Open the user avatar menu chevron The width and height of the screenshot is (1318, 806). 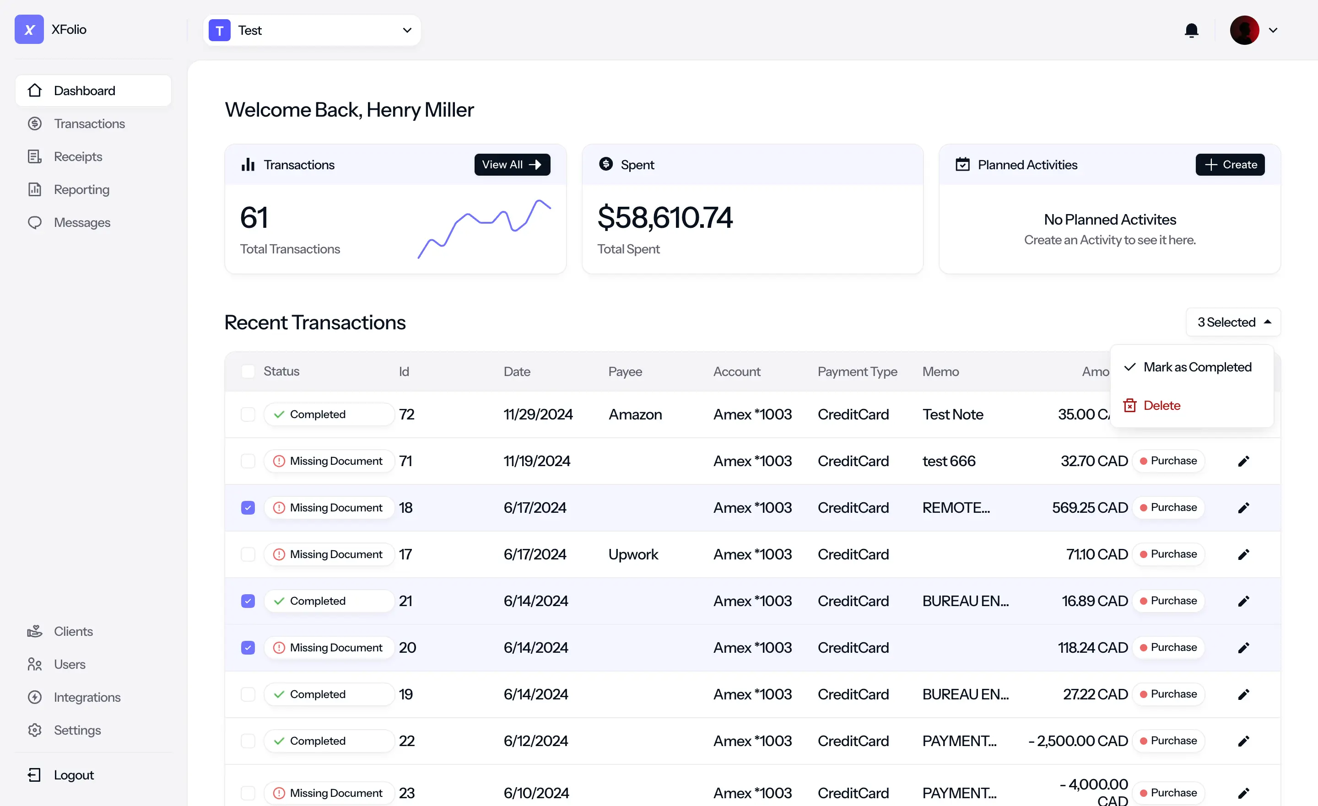click(x=1274, y=31)
